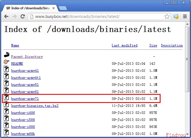Close the Index of /downloads tab
Image resolution: width=191 pixels, height=138 pixels.
(53, 8)
